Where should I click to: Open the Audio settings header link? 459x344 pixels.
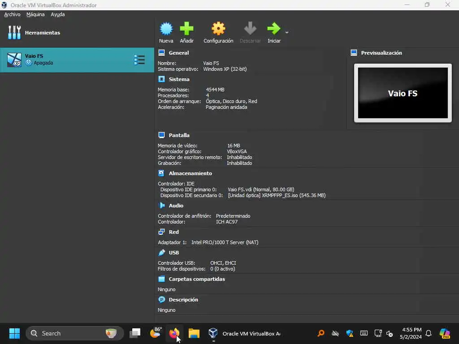[176, 206]
